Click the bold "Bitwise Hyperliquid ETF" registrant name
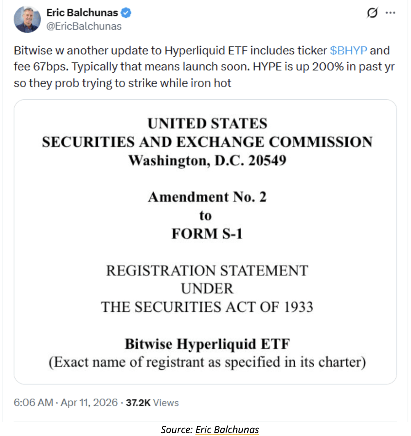The width and height of the screenshot is (411, 436). coord(207,344)
